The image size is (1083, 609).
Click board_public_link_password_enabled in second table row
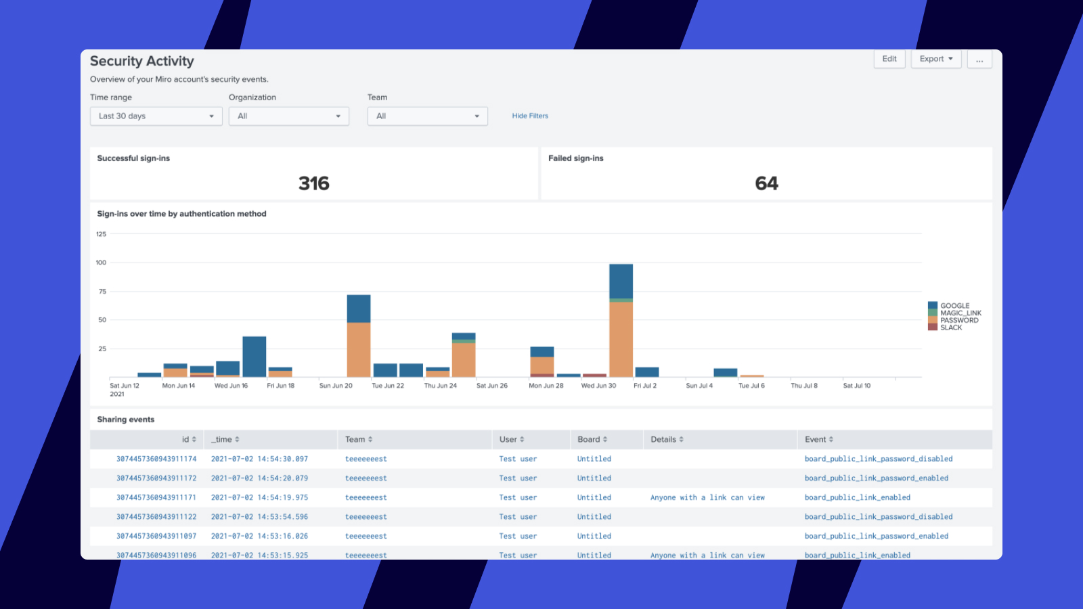tap(877, 478)
